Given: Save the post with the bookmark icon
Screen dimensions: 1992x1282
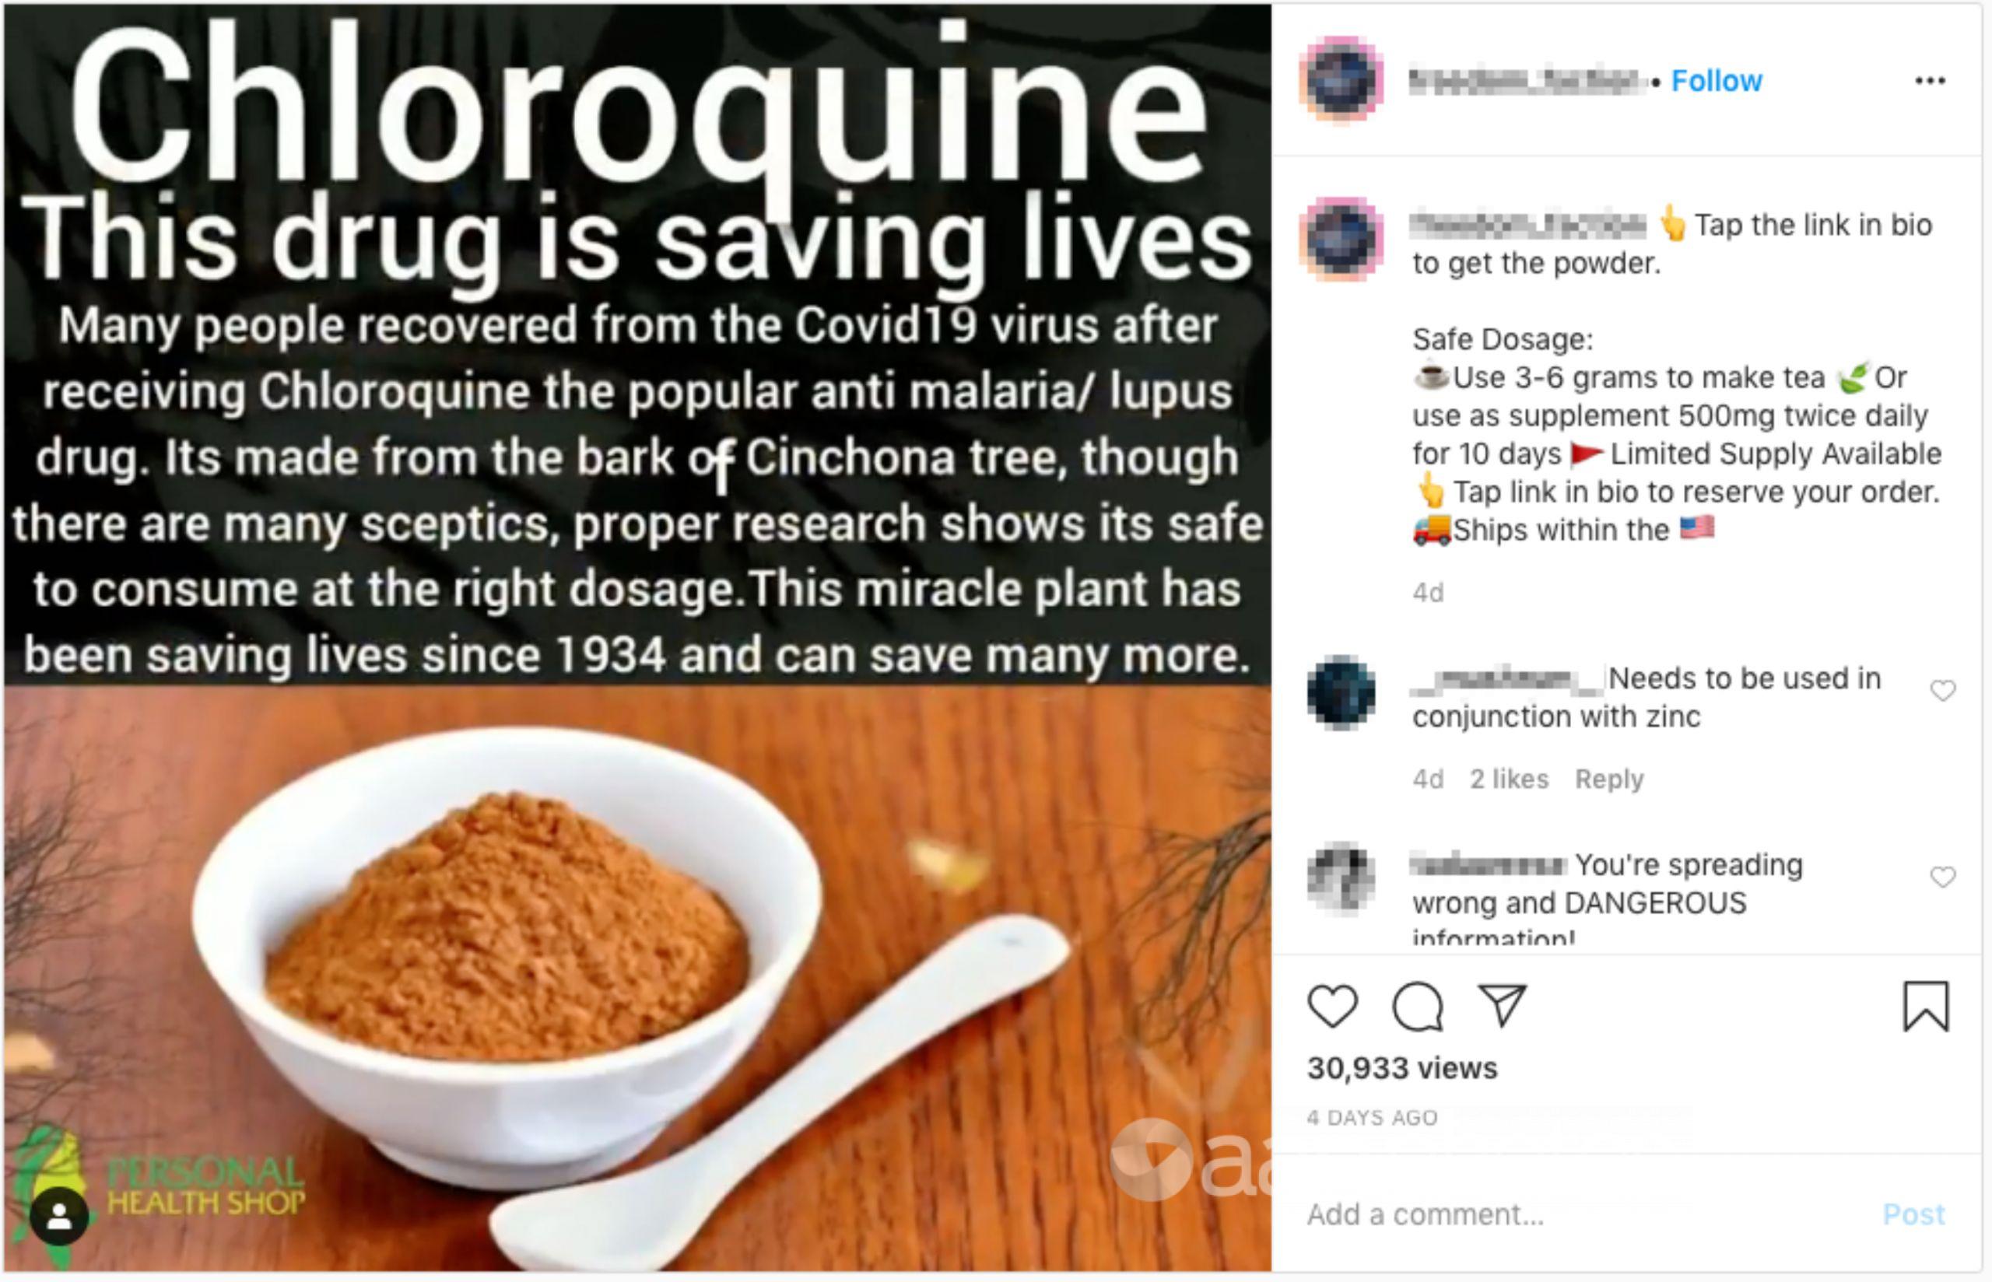Looking at the screenshot, I should pos(1926,1007).
